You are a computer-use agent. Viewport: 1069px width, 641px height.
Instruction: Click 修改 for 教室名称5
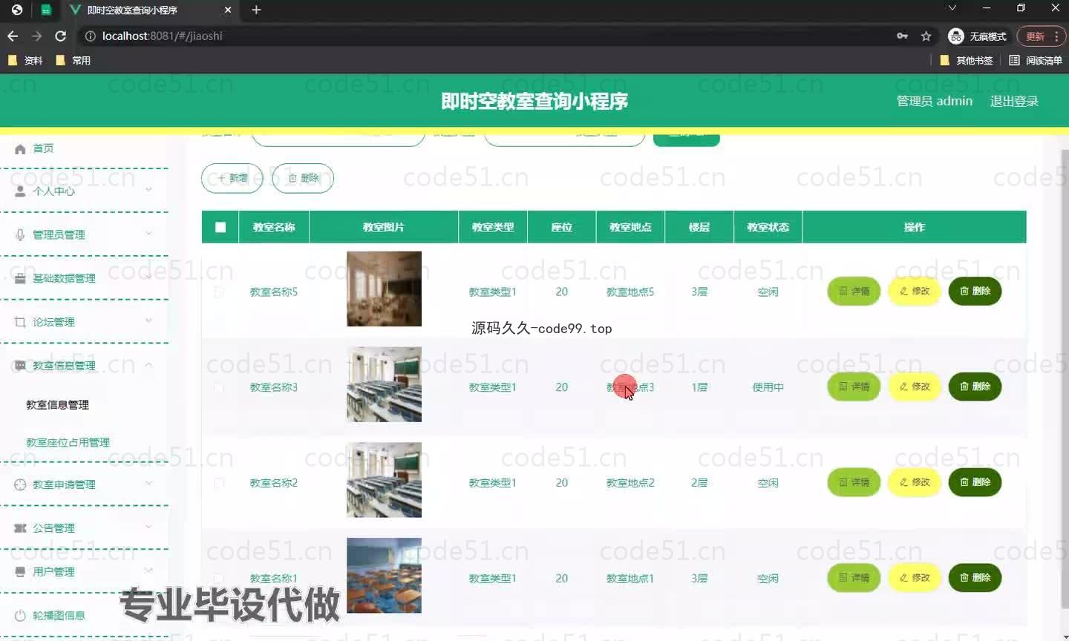[915, 291]
